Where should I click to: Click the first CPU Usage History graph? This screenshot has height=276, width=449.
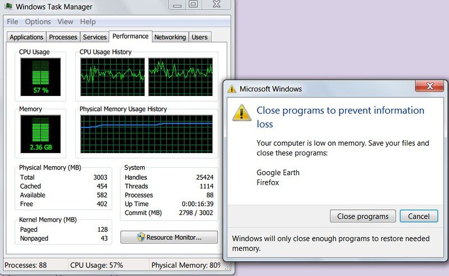113,77
